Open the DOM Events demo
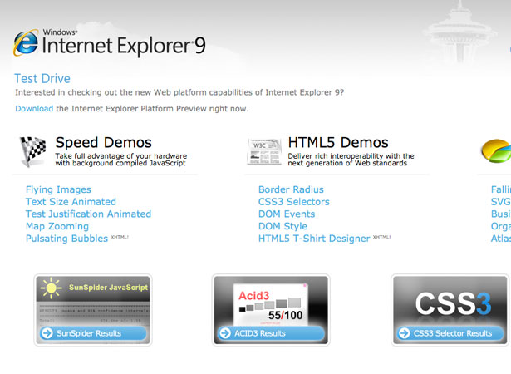Screen dimensions: 511x374 coord(287,214)
